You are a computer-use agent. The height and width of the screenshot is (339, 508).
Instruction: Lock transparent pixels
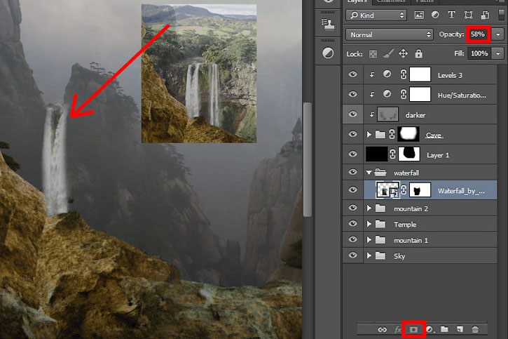[373, 54]
